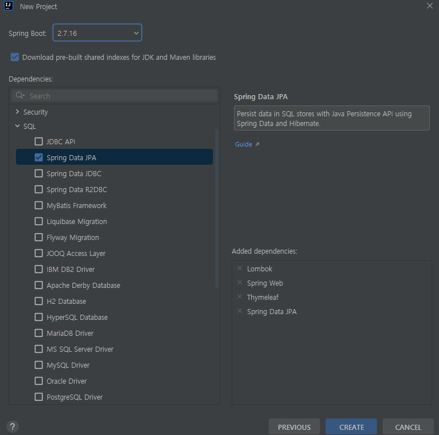Collapse the SQL category

(17, 126)
